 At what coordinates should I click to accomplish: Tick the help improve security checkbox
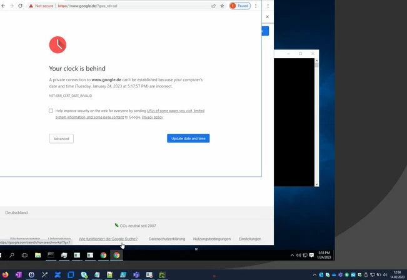coord(51,111)
